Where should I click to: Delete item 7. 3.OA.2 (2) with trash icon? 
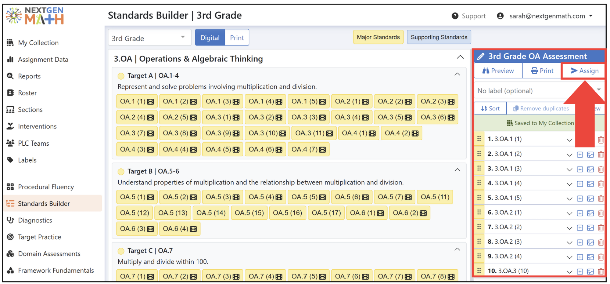pos(601,228)
